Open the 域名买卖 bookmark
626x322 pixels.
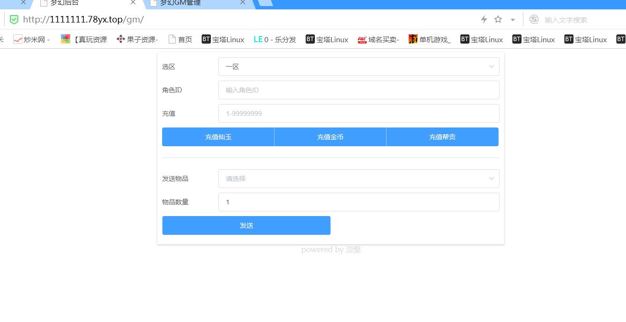point(378,39)
